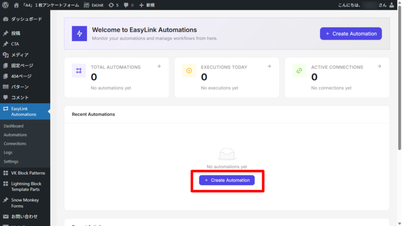This screenshot has height=226, width=402.
Task: Click the WordPress logo icon in the admin bar
Action: 5,5
